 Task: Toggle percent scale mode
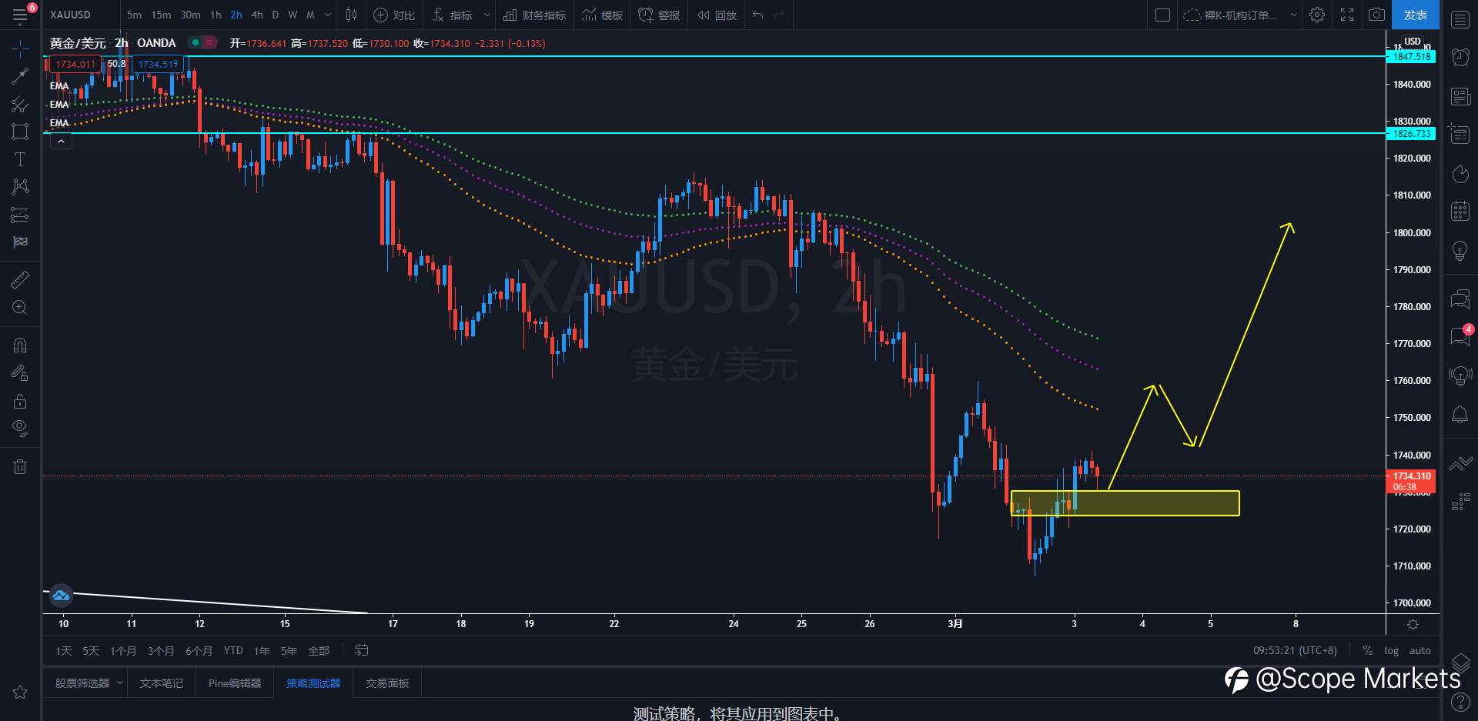[x=1367, y=651]
